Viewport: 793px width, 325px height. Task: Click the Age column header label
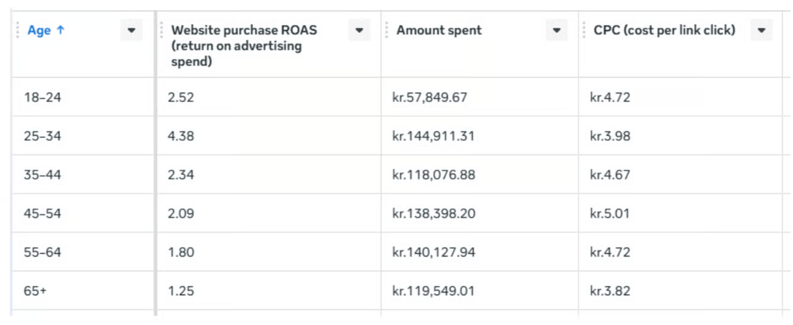pyautogui.click(x=39, y=30)
